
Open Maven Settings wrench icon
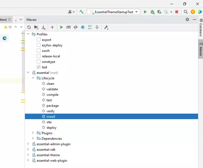click(106, 27)
